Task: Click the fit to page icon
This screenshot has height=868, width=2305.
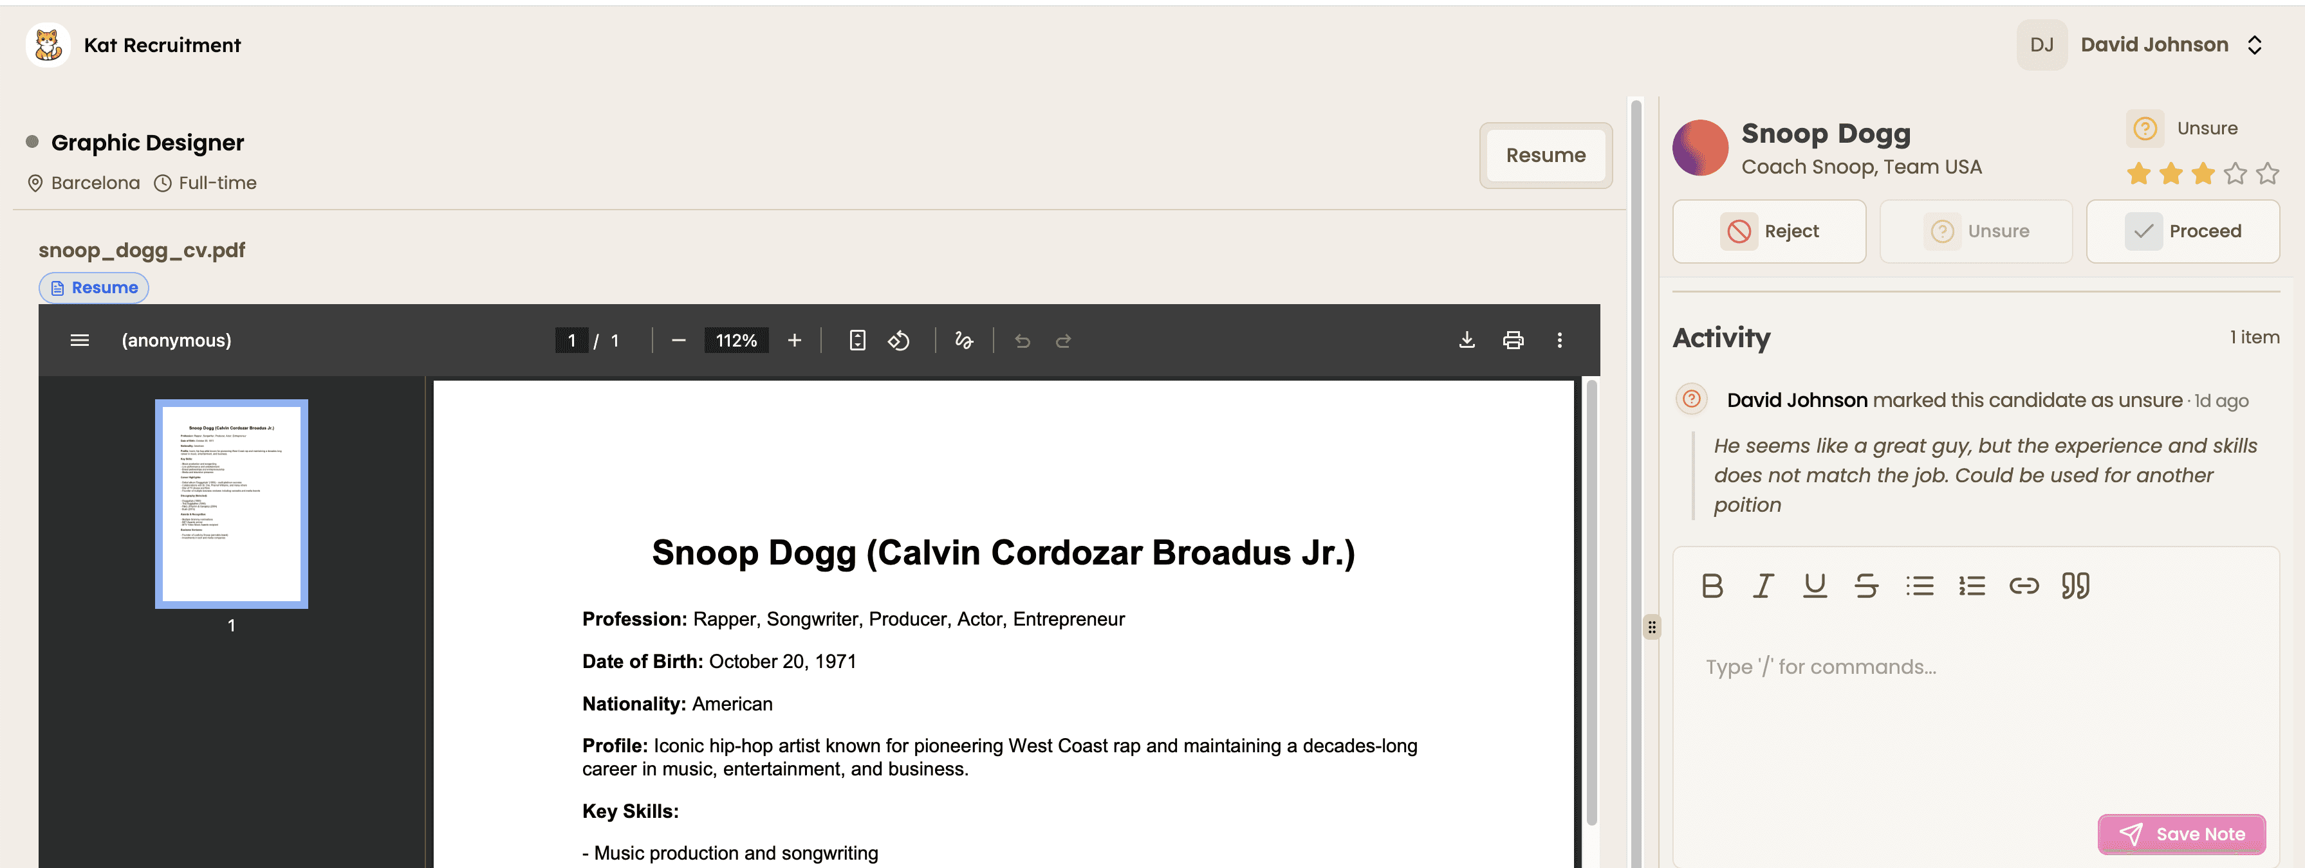Action: 857,341
